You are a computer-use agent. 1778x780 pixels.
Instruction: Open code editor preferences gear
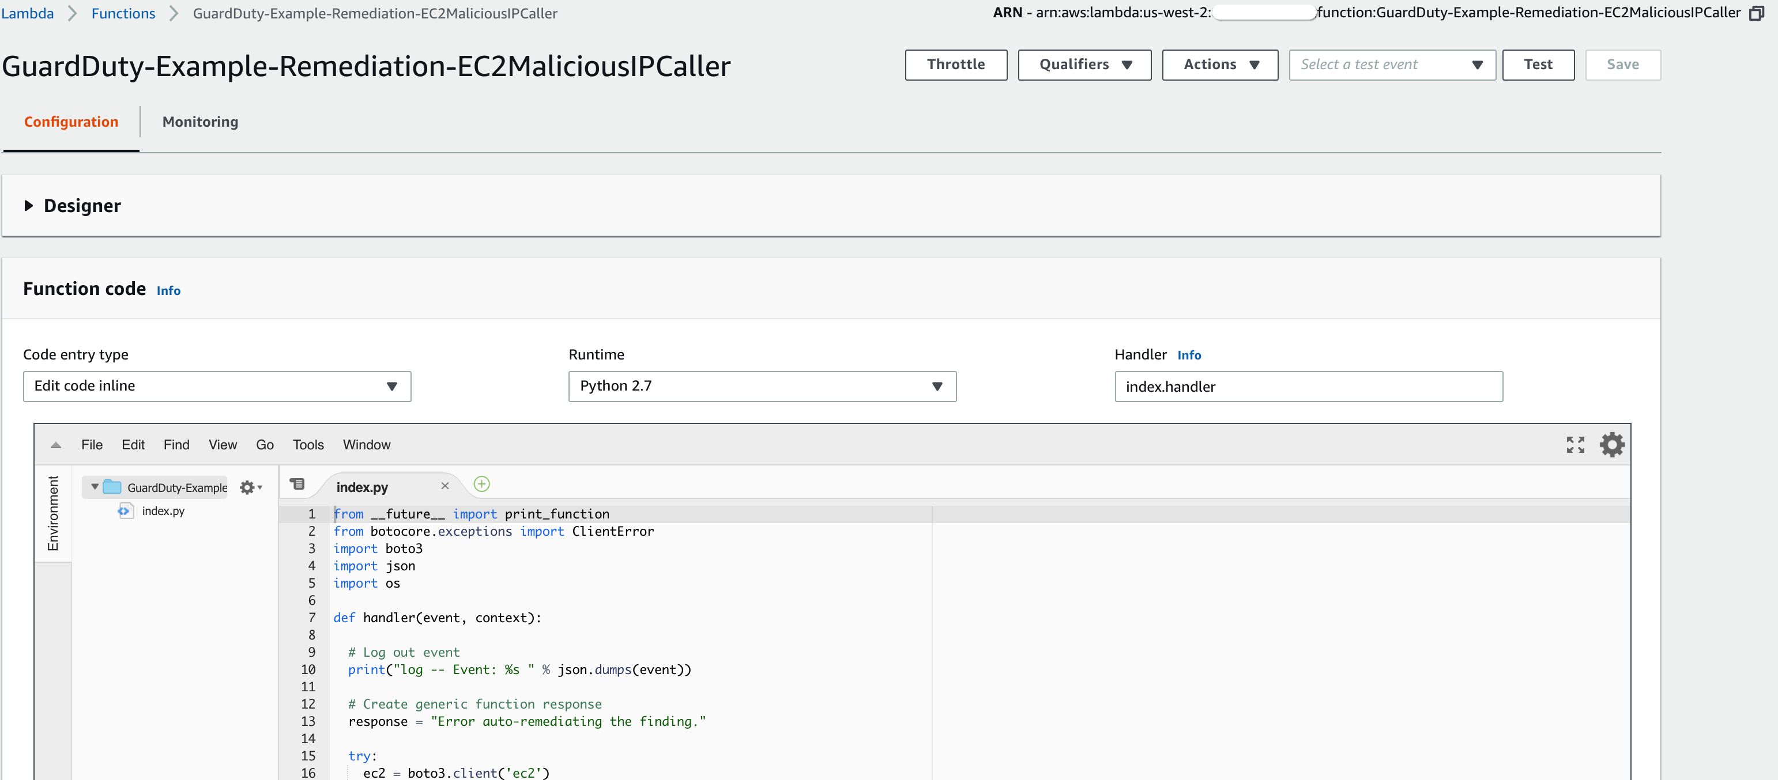(1611, 445)
